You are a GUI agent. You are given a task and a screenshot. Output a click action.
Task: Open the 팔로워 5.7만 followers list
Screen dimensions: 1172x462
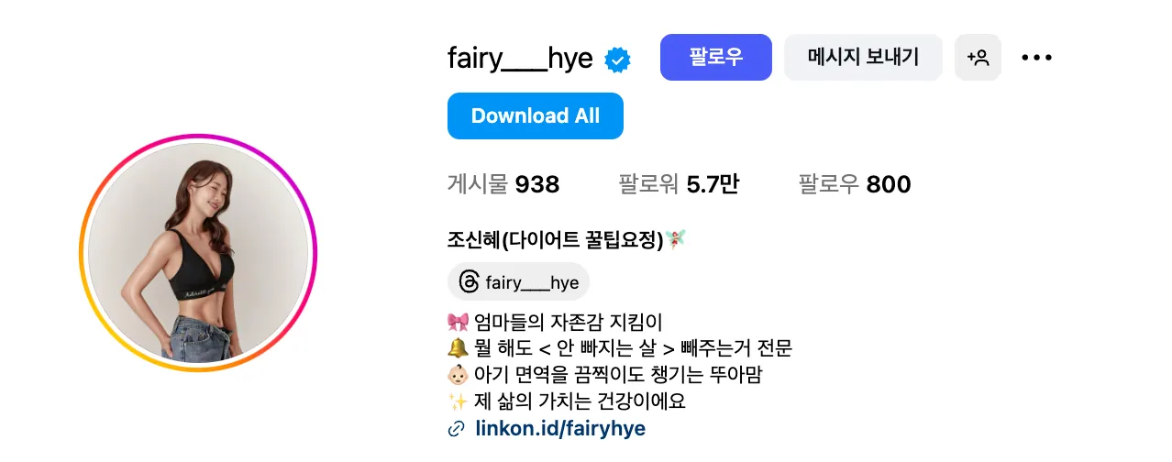click(x=679, y=185)
